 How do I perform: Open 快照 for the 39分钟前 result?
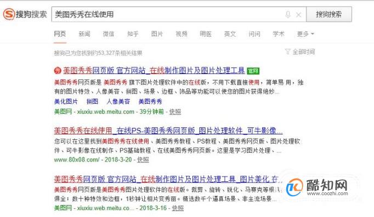click(175, 112)
